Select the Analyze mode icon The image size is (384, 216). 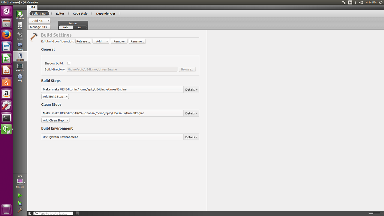click(x=20, y=67)
